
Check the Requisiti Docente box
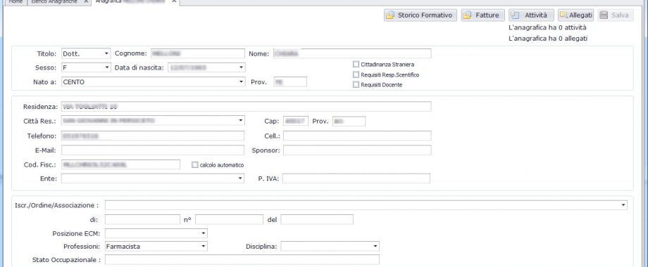(x=356, y=84)
